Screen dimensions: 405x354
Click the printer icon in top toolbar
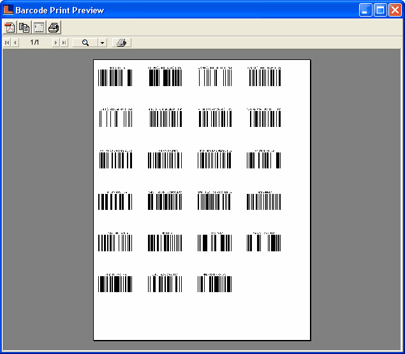tap(54, 27)
